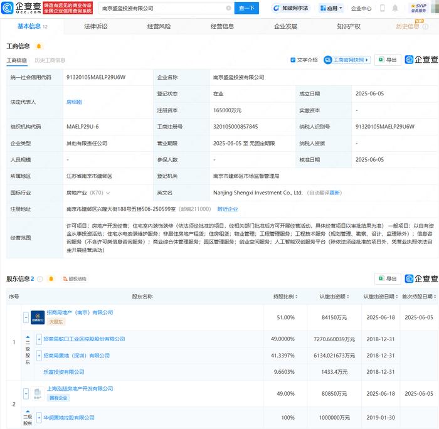Click 工商注册号 320105000857845 value
Image resolution: width=439 pixels, height=429 pixels.
[x=235, y=127]
